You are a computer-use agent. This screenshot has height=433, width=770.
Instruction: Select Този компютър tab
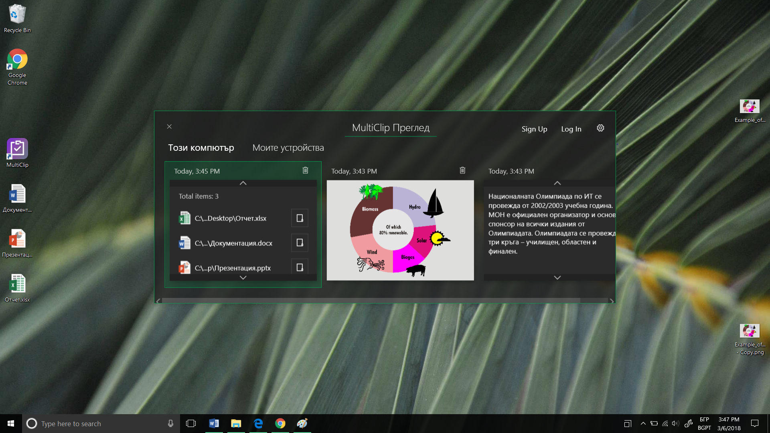(201, 148)
